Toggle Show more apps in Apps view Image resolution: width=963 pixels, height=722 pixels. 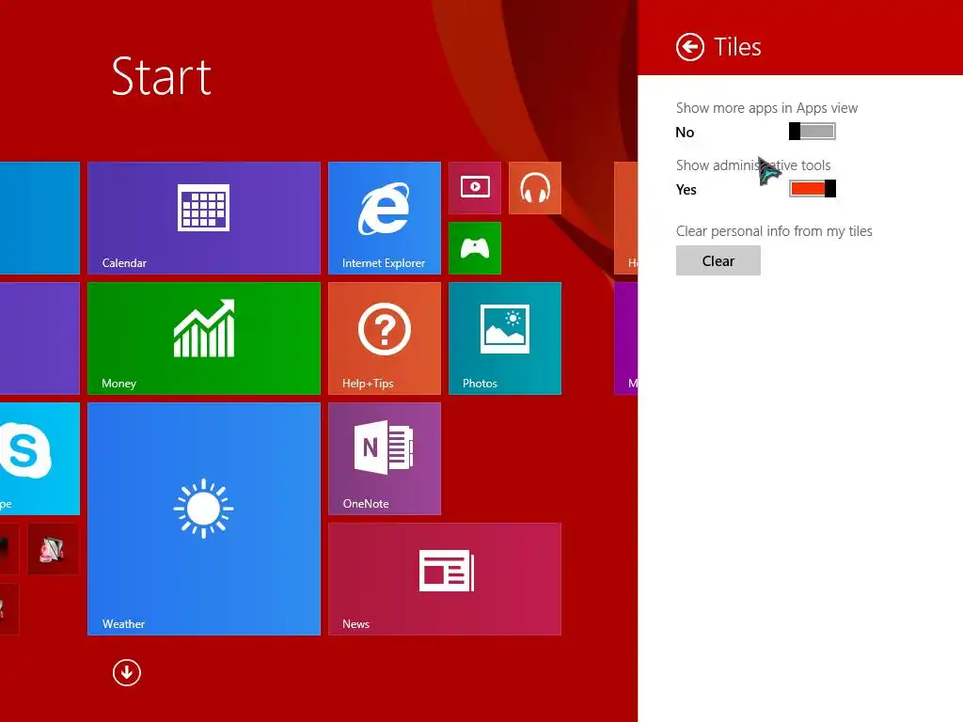(812, 132)
